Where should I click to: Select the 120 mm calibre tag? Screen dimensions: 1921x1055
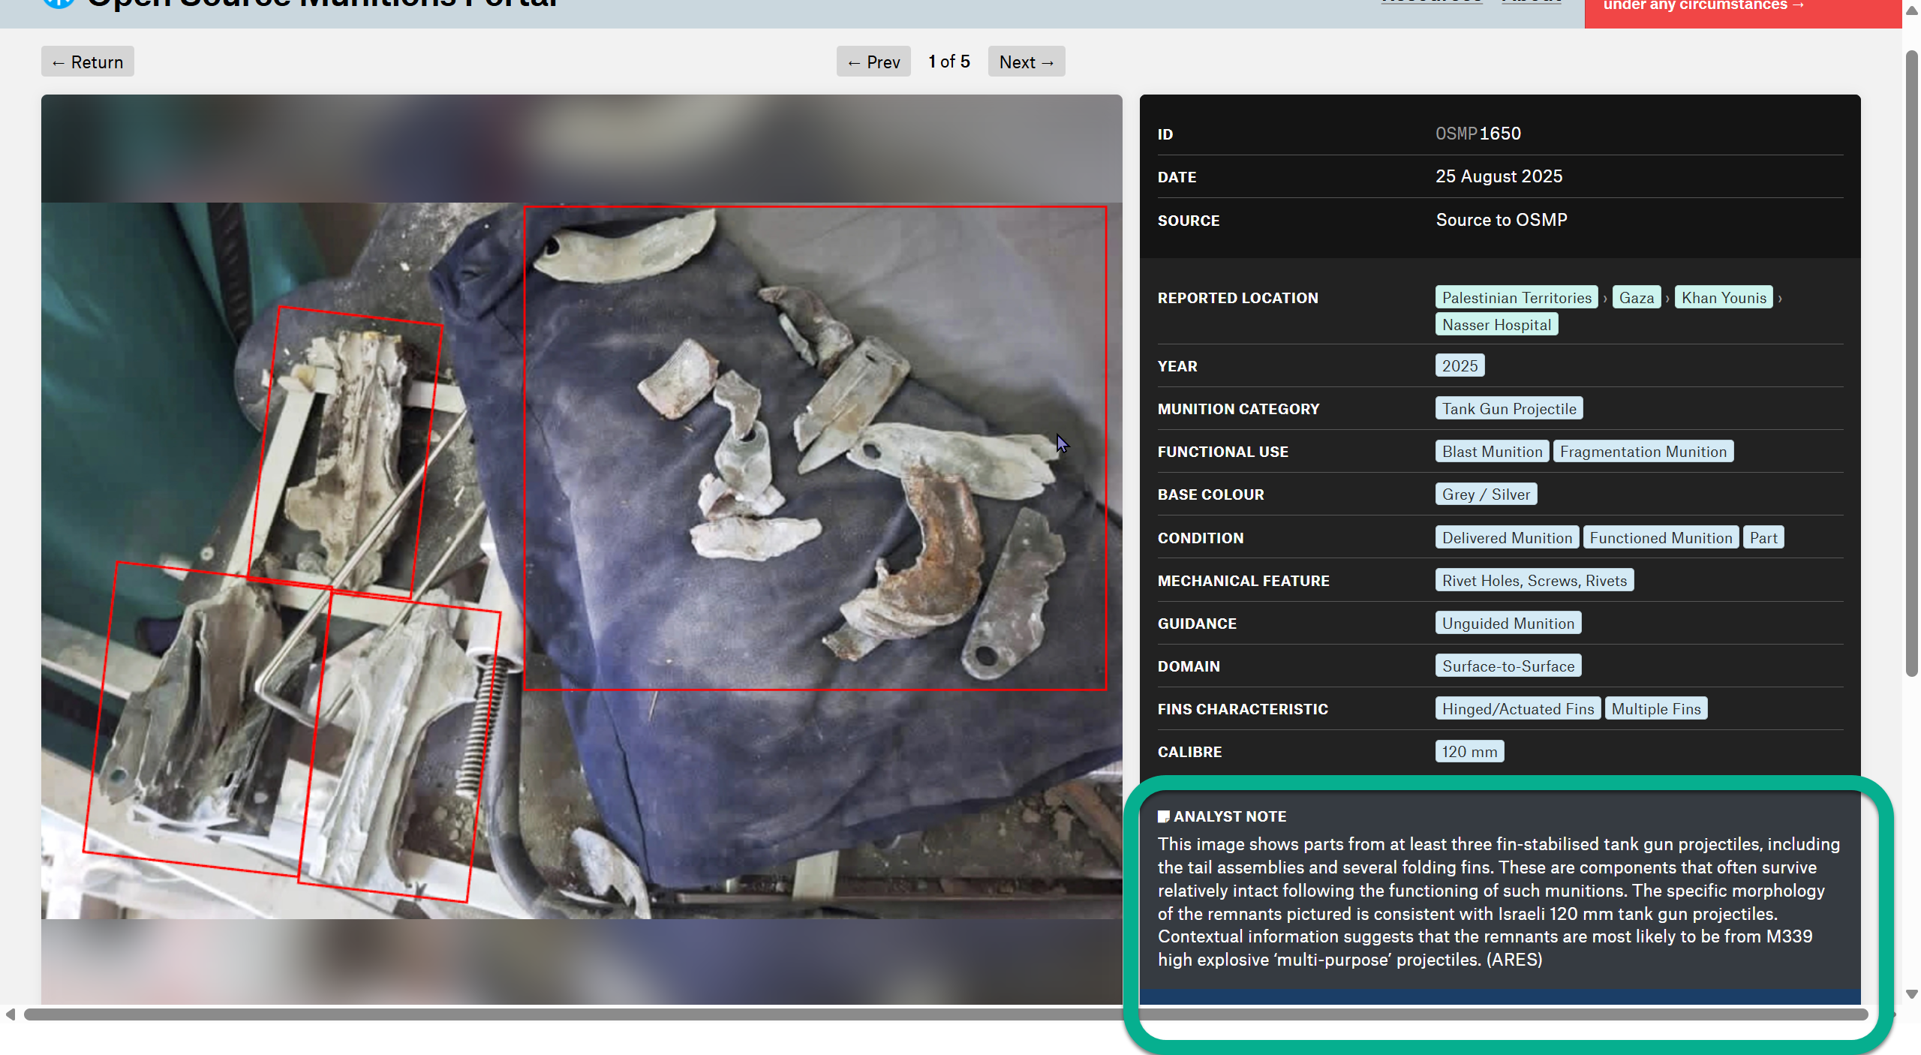tap(1469, 752)
